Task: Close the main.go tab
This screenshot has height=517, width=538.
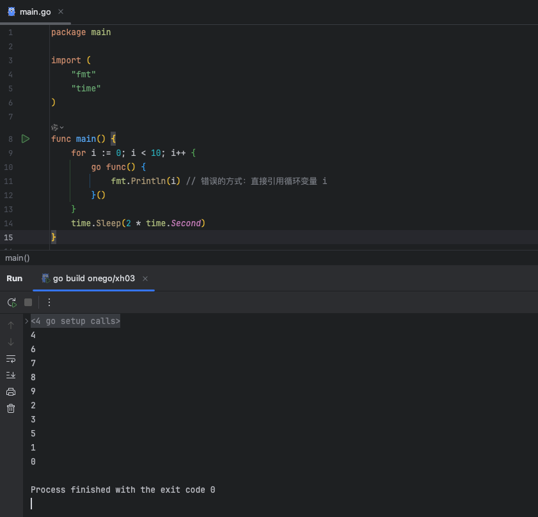Action: pos(61,12)
